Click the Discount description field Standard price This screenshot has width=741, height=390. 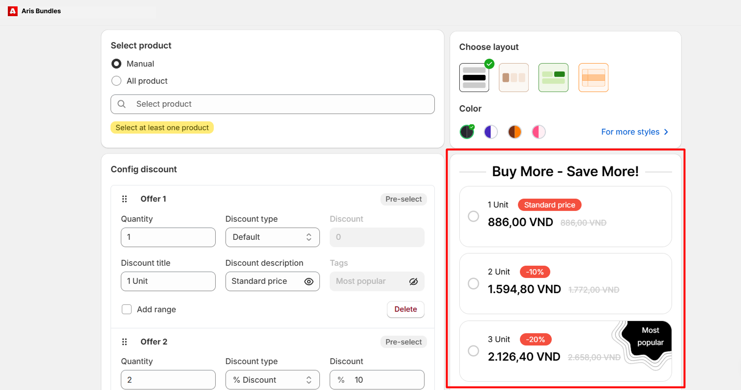point(272,281)
